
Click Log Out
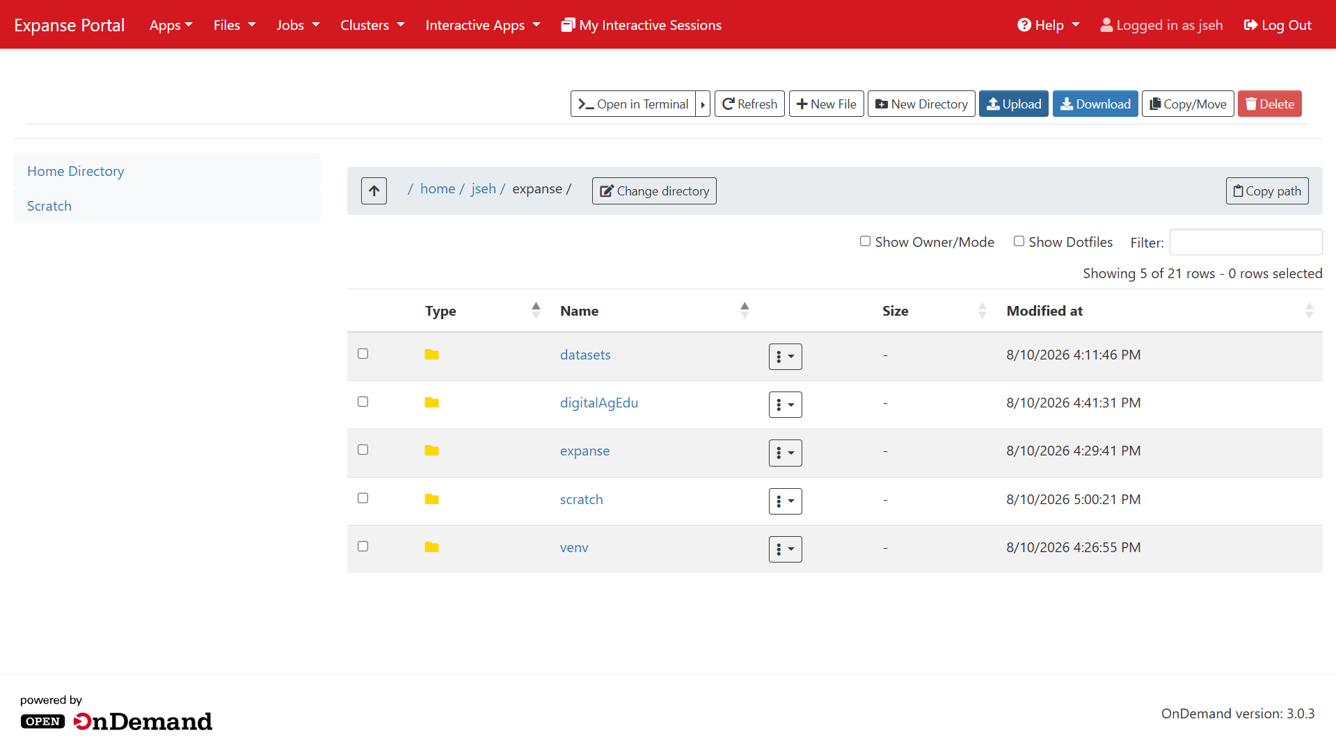point(1278,25)
